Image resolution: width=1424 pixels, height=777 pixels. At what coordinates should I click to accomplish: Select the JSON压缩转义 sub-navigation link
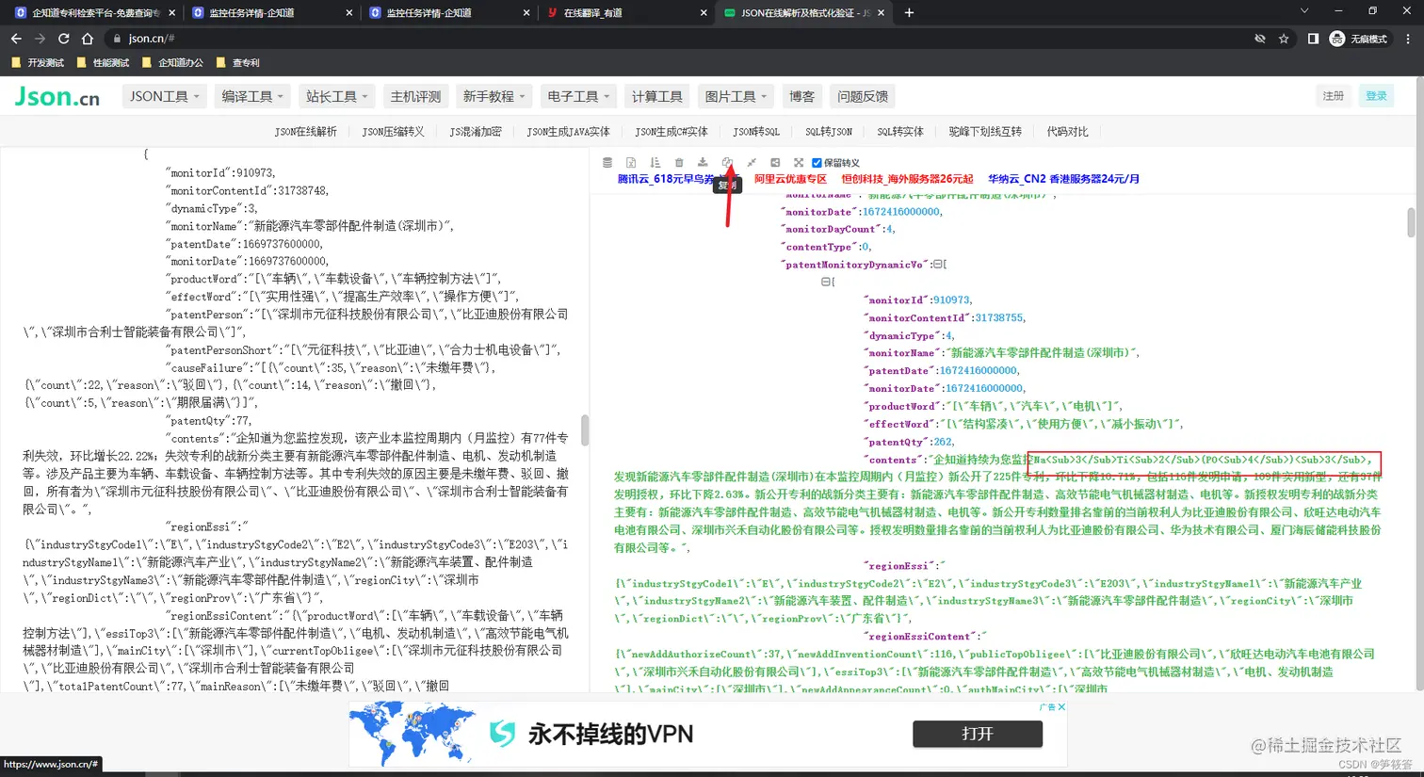click(x=393, y=132)
